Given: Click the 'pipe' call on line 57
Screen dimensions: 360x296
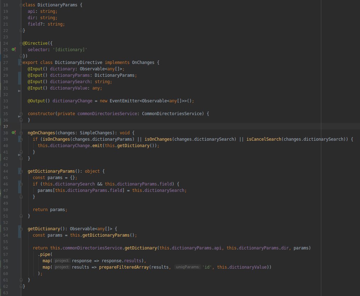Looking at the screenshot, I should [x=45, y=254].
